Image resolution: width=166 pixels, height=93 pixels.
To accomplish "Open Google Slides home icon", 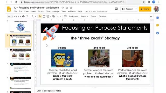I will (9, 9).
